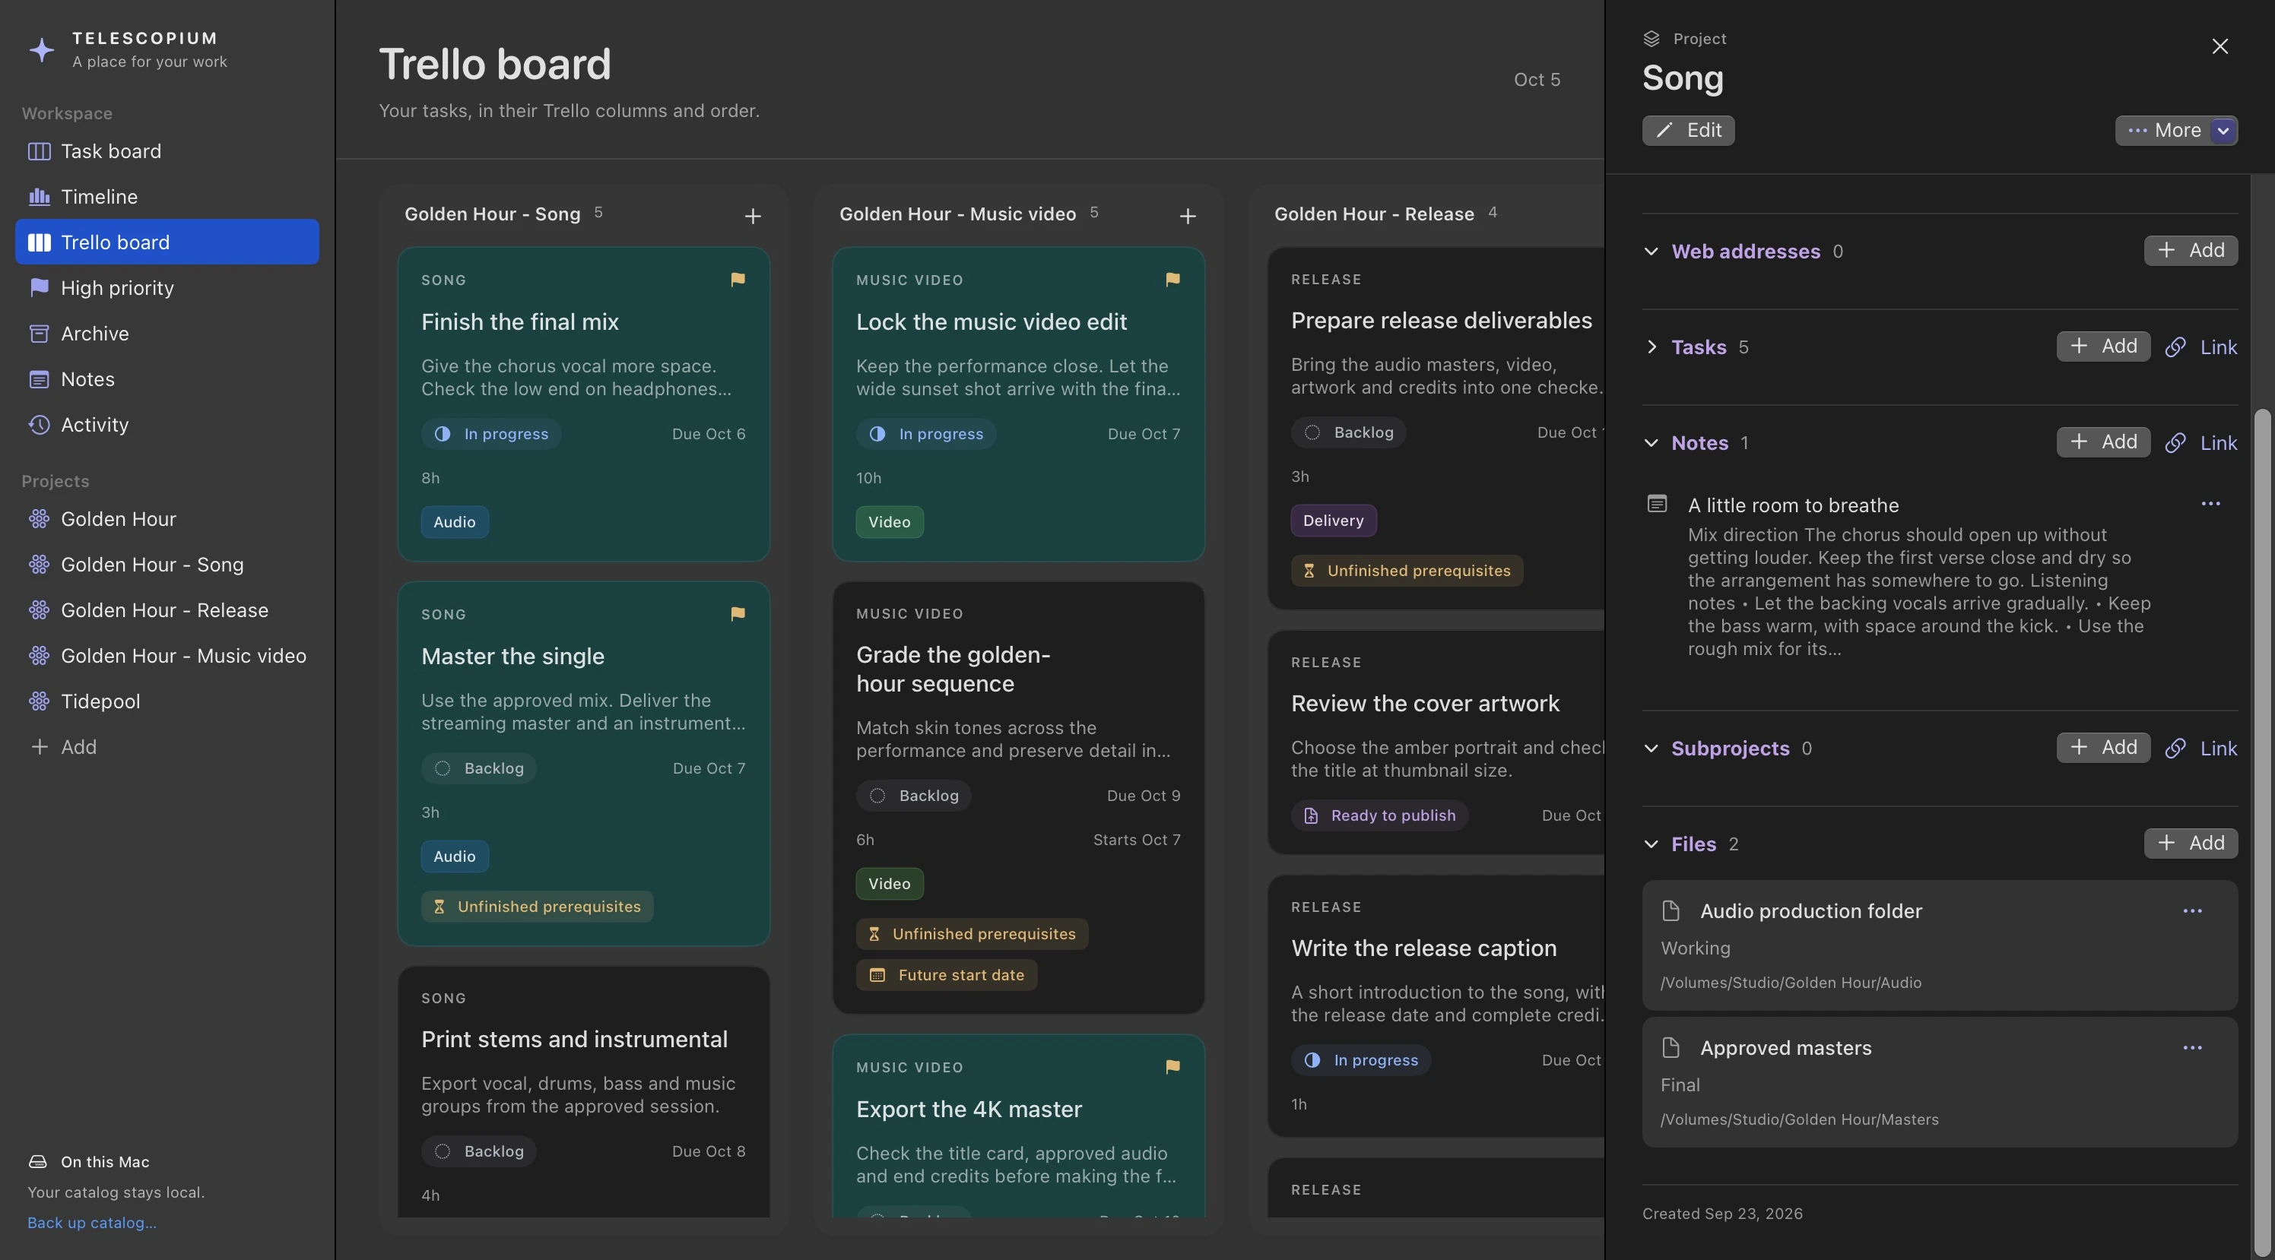Viewport: 2275px width, 1260px height.
Task: Collapse the Subprojects section
Action: pyautogui.click(x=1651, y=748)
